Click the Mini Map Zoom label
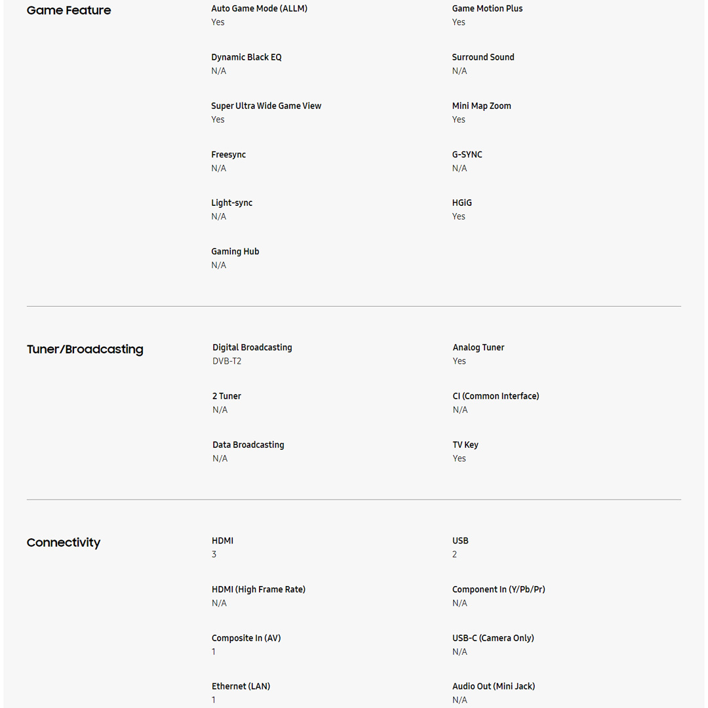 coord(481,106)
